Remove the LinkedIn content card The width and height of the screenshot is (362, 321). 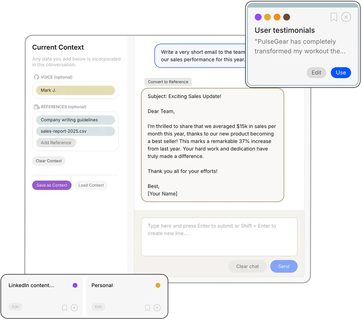[74, 308]
